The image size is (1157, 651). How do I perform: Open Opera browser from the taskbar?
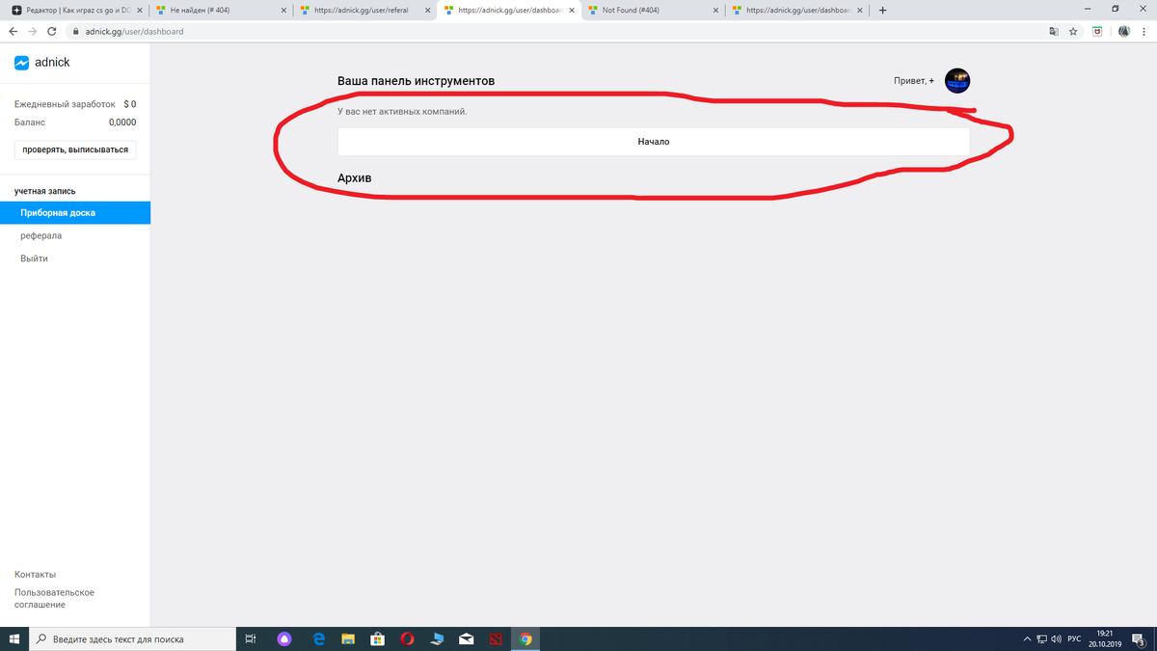pyautogui.click(x=408, y=638)
